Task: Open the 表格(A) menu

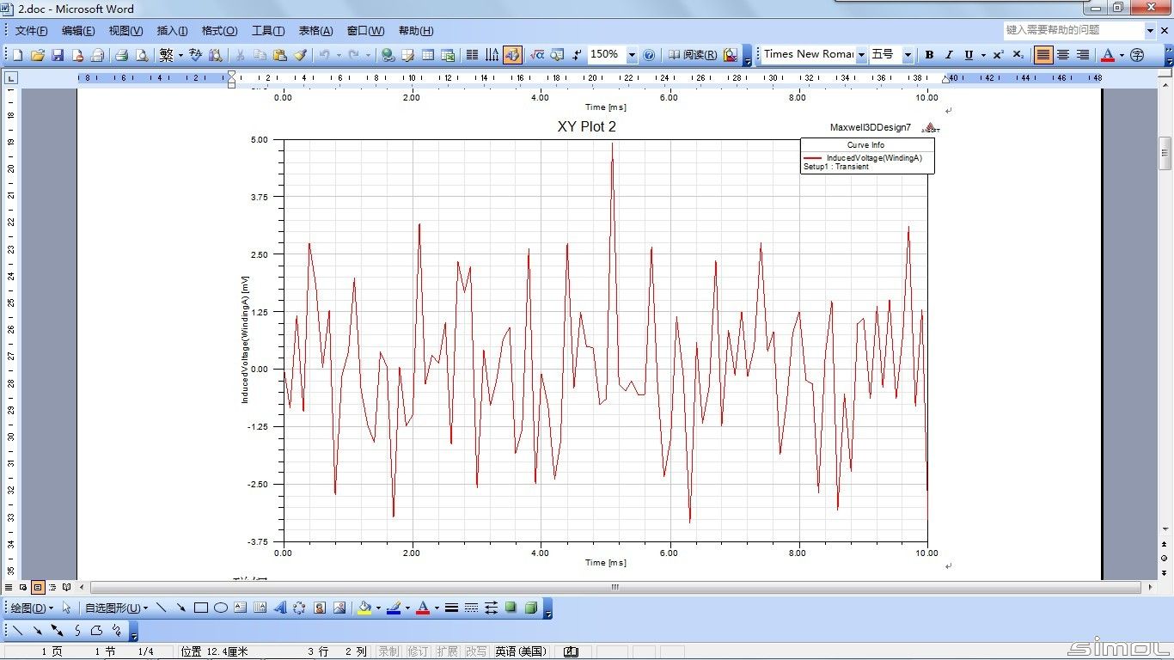Action: point(315,31)
